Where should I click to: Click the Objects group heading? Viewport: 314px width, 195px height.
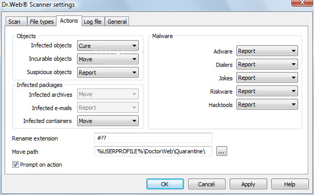coord(26,36)
